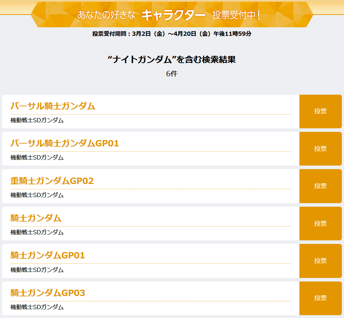Image resolution: width=344 pixels, height=318 pixels.
Task: Click the 検索結果 heading text
Action: pyautogui.click(x=172, y=60)
